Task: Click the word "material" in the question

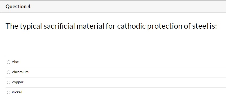Action: (x=90, y=26)
